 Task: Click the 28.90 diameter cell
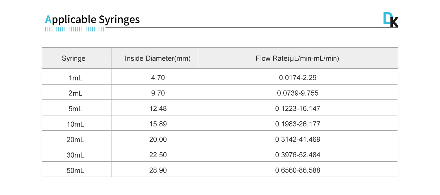coord(158,170)
